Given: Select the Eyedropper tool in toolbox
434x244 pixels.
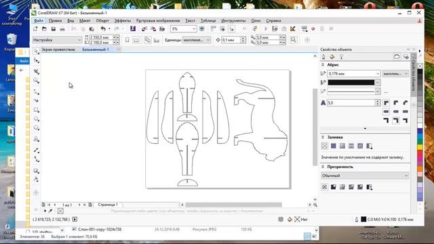Looking at the screenshot, I should point(36,179).
